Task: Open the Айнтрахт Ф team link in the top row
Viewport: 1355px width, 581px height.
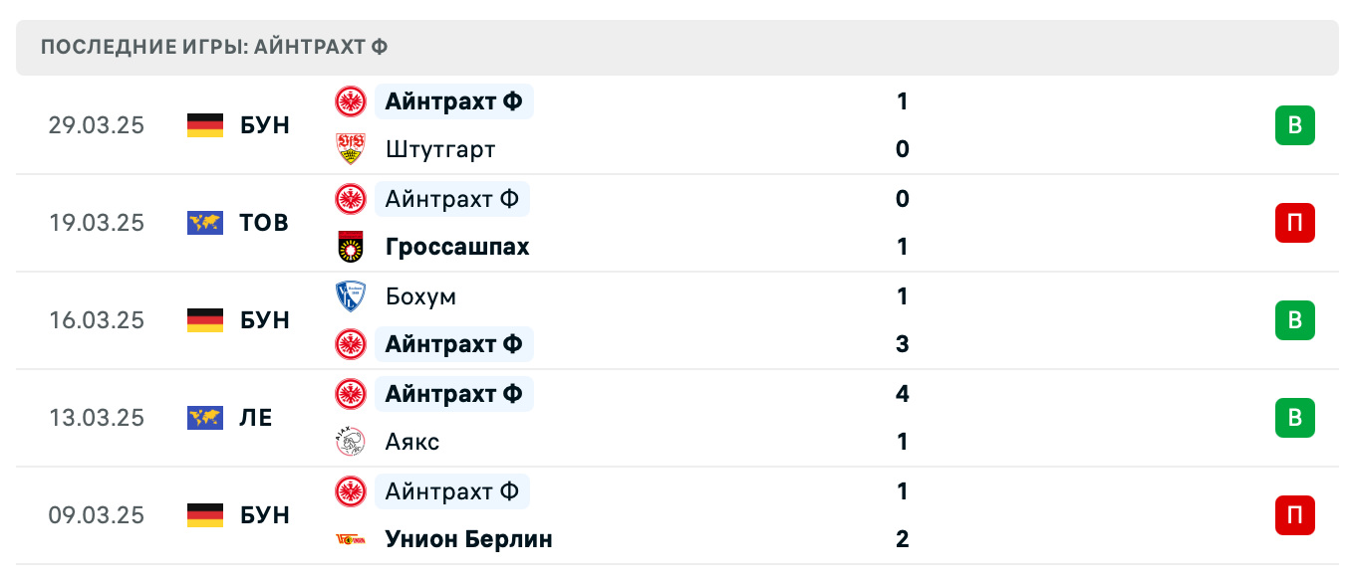Action: click(x=453, y=100)
